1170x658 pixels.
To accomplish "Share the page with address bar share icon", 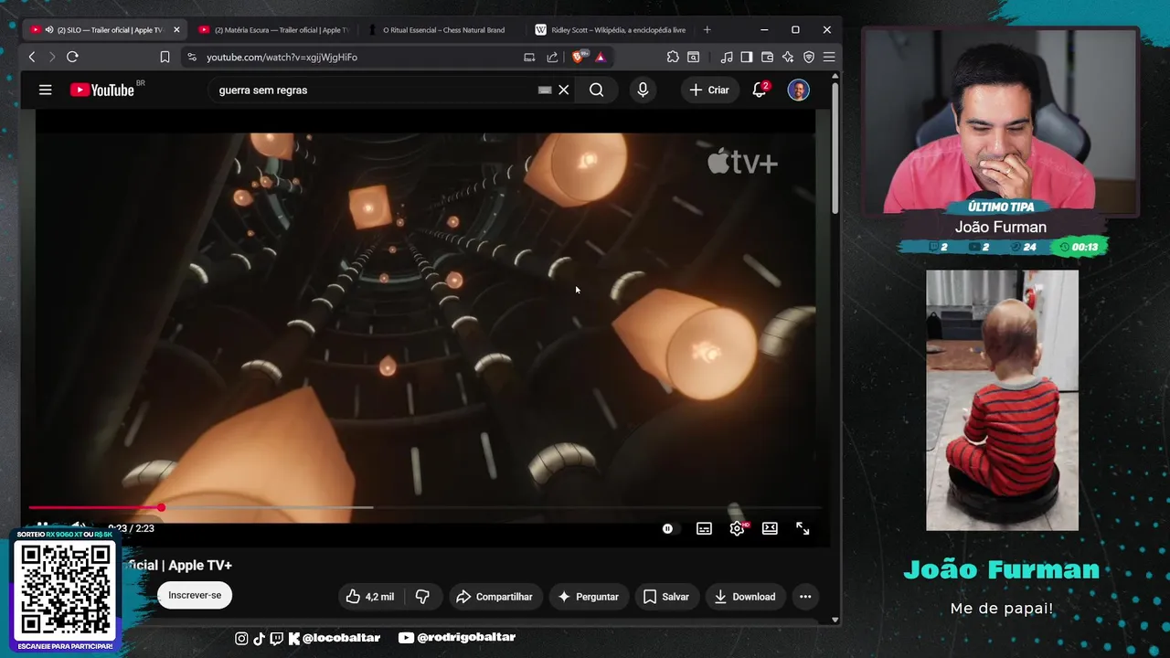I will (552, 57).
